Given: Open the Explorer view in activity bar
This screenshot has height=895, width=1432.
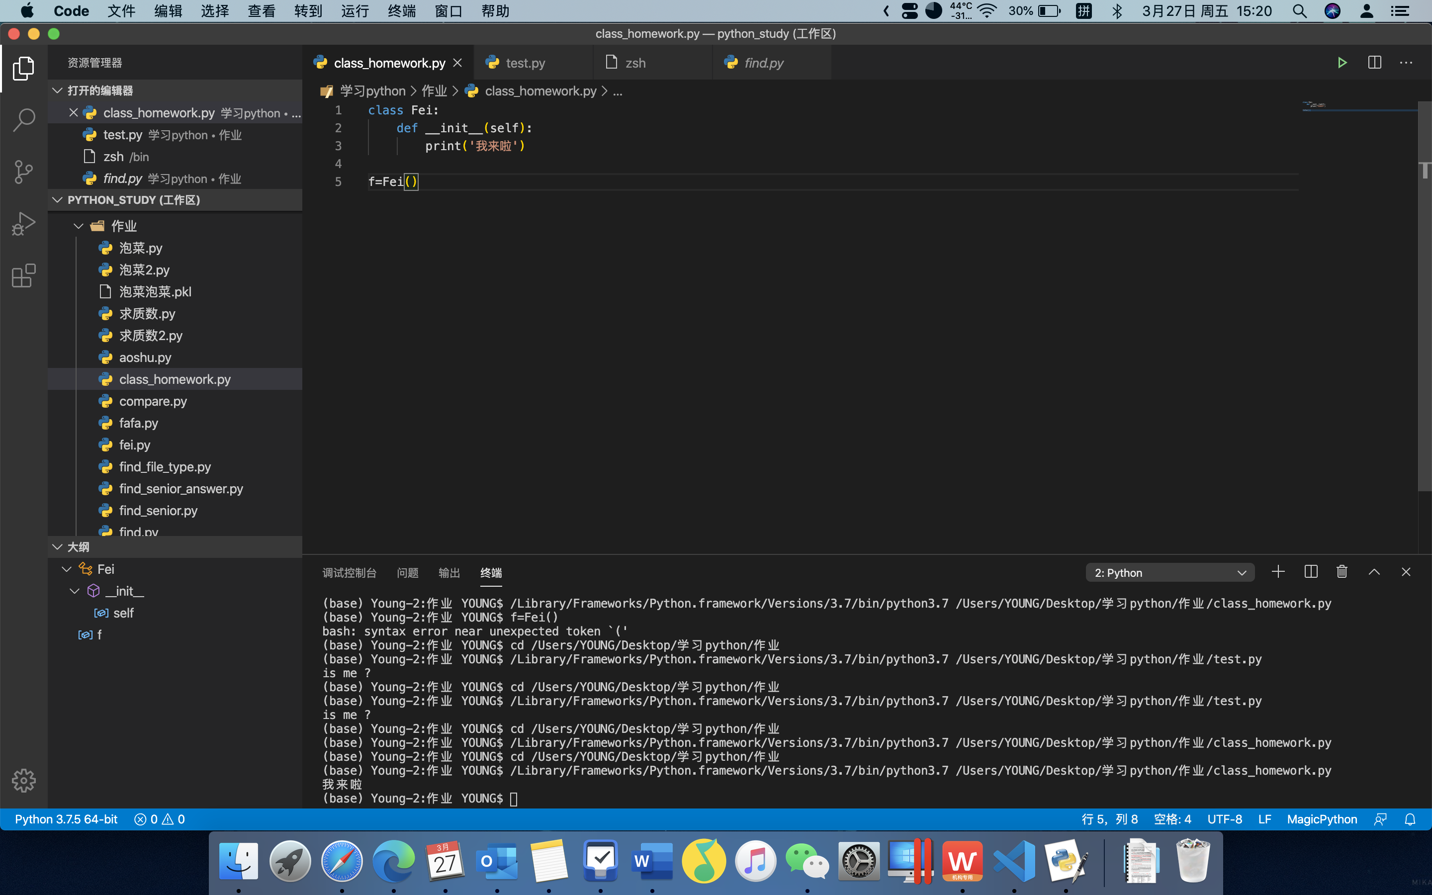Looking at the screenshot, I should 24,69.
